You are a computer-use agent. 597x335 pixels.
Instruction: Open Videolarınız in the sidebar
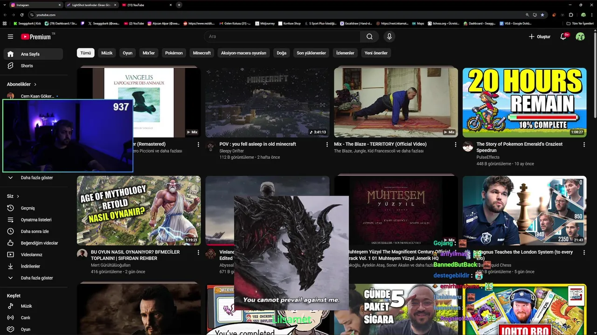[x=33, y=255]
